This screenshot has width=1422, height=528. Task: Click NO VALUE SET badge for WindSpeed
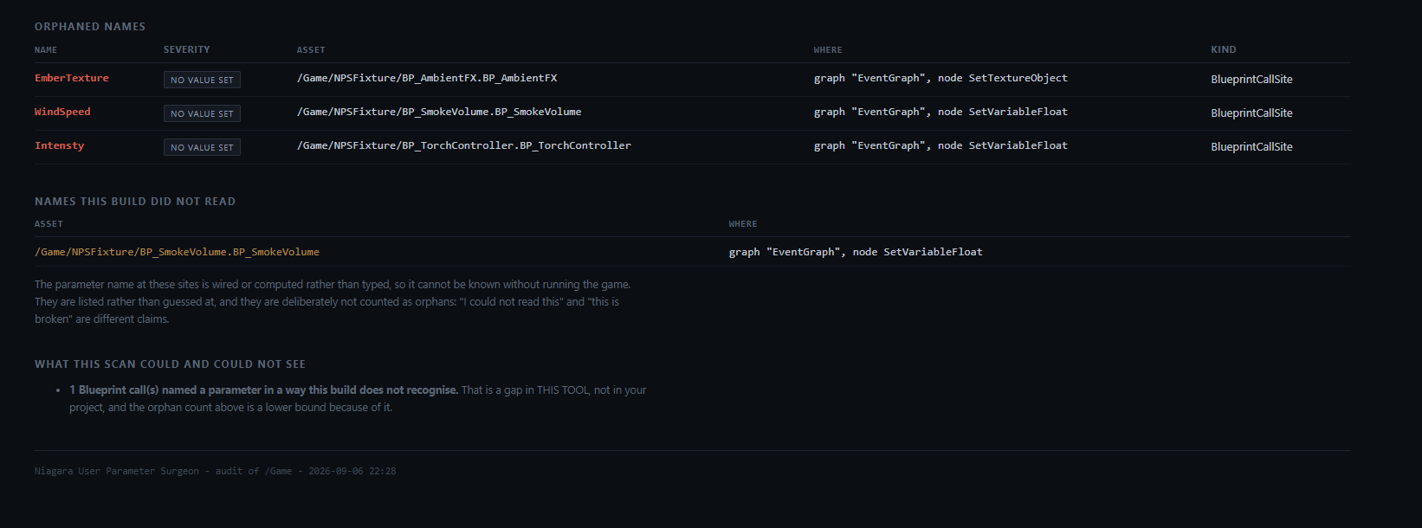[202, 113]
